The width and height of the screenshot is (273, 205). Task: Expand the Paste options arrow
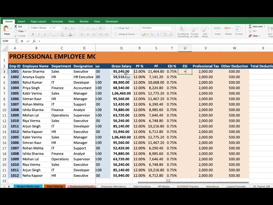click(11, 29)
